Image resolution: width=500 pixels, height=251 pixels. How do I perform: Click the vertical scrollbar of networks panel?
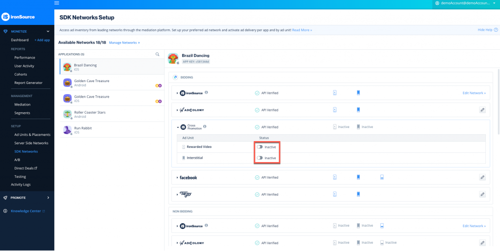[x=498, y=102]
